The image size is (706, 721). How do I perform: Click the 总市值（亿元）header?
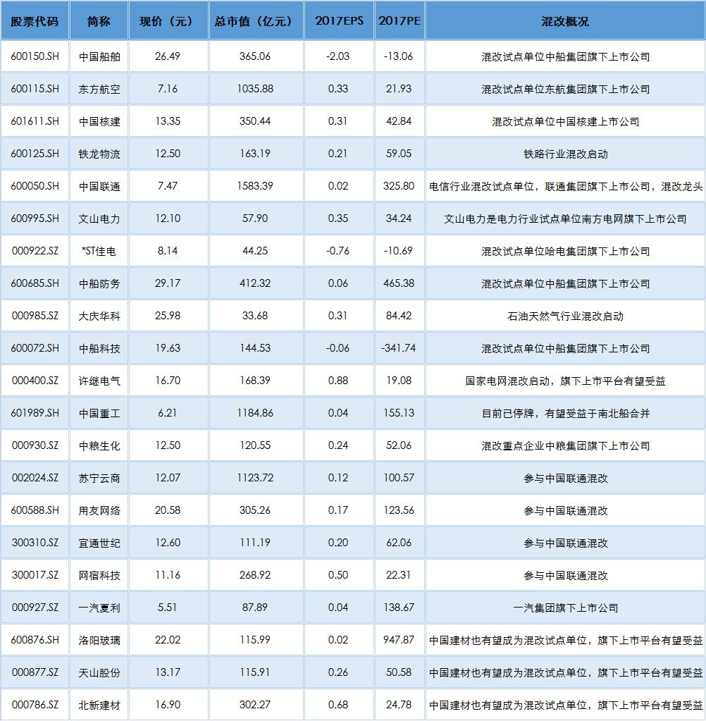(255, 20)
